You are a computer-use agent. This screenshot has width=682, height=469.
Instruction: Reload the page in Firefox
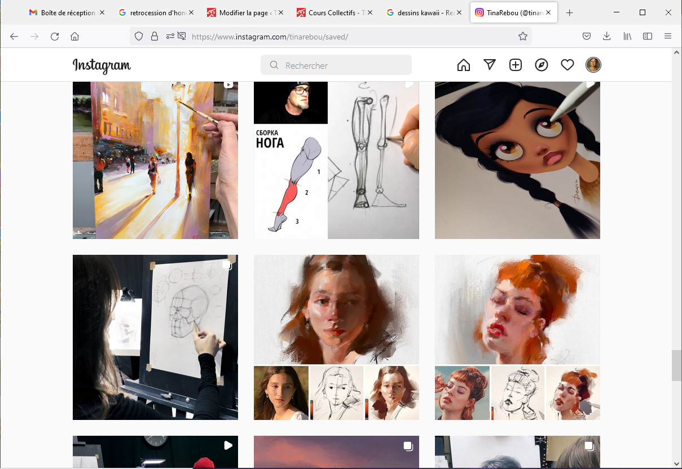tap(55, 36)
